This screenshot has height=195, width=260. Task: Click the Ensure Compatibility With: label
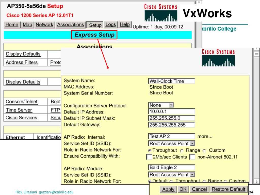[x=92, y=156]
